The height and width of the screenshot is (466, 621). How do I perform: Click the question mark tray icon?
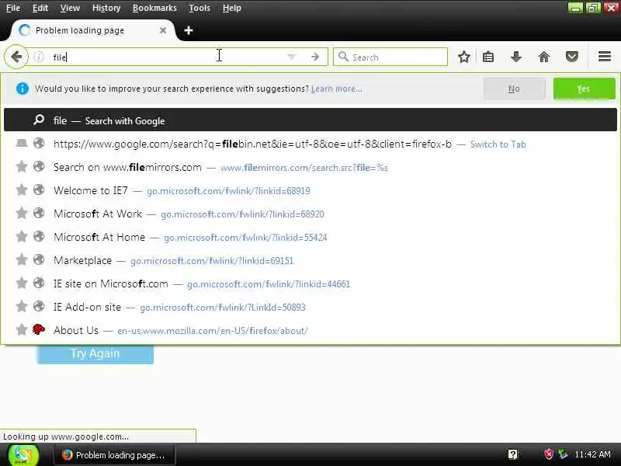coord(513,454)
